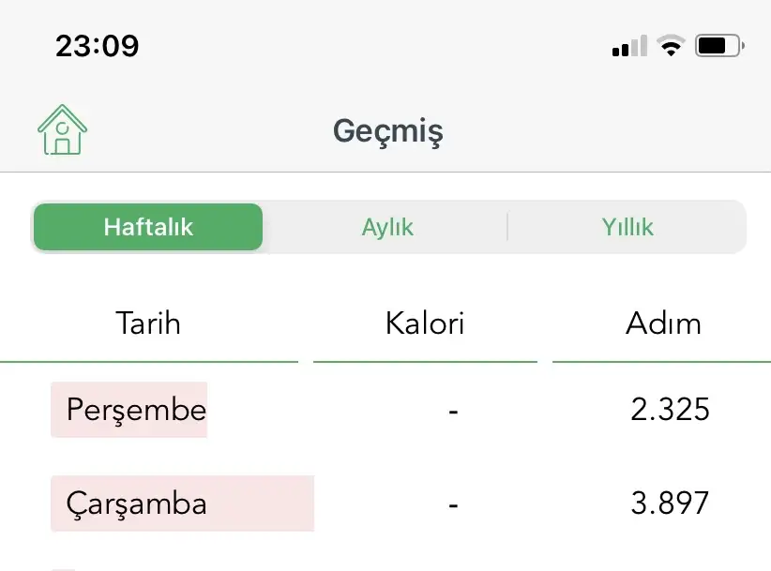Tap Perşembe's empty calorie dash
This screenshot has height=571, width=771.
(x=453, y=410)
